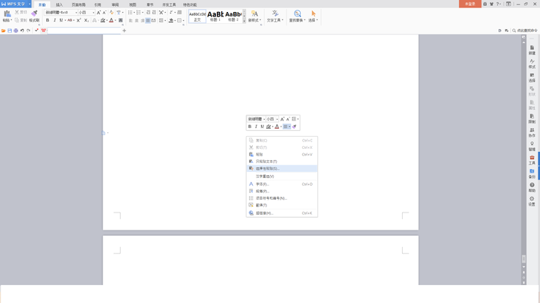The image size is (540, 303).
Task: Open the ribbon font name dropdown
Action: 76,13
